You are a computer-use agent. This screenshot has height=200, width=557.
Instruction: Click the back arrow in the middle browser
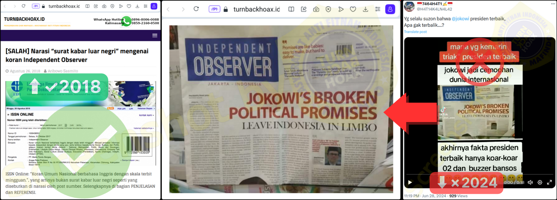(x=168, y=9)
